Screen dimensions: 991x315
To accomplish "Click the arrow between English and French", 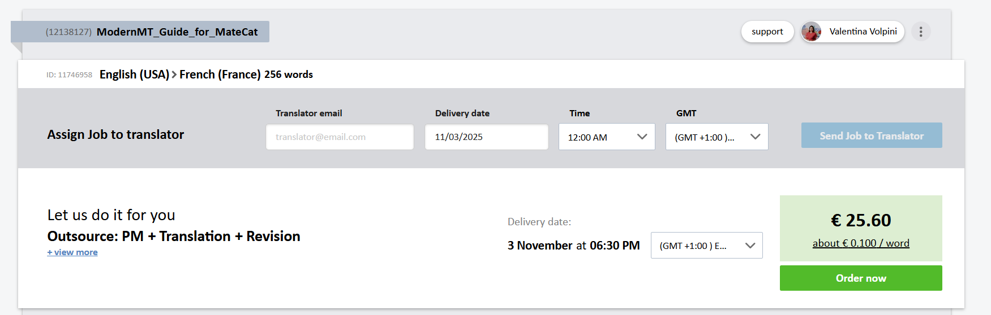I will click(174, 75).
